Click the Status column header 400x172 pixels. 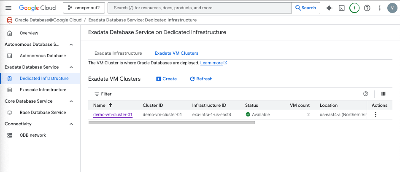point(251,105)
